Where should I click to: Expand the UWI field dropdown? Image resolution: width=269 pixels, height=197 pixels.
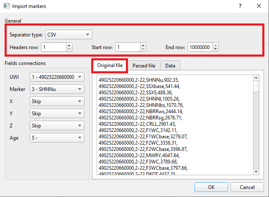(57, 77)
